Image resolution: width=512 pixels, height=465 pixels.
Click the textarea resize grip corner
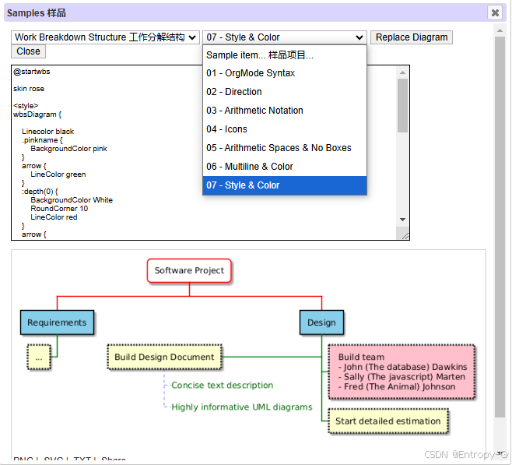click(x=405, y=235)
